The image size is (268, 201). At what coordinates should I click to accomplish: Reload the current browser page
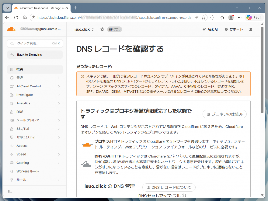[x=16, y=17]
